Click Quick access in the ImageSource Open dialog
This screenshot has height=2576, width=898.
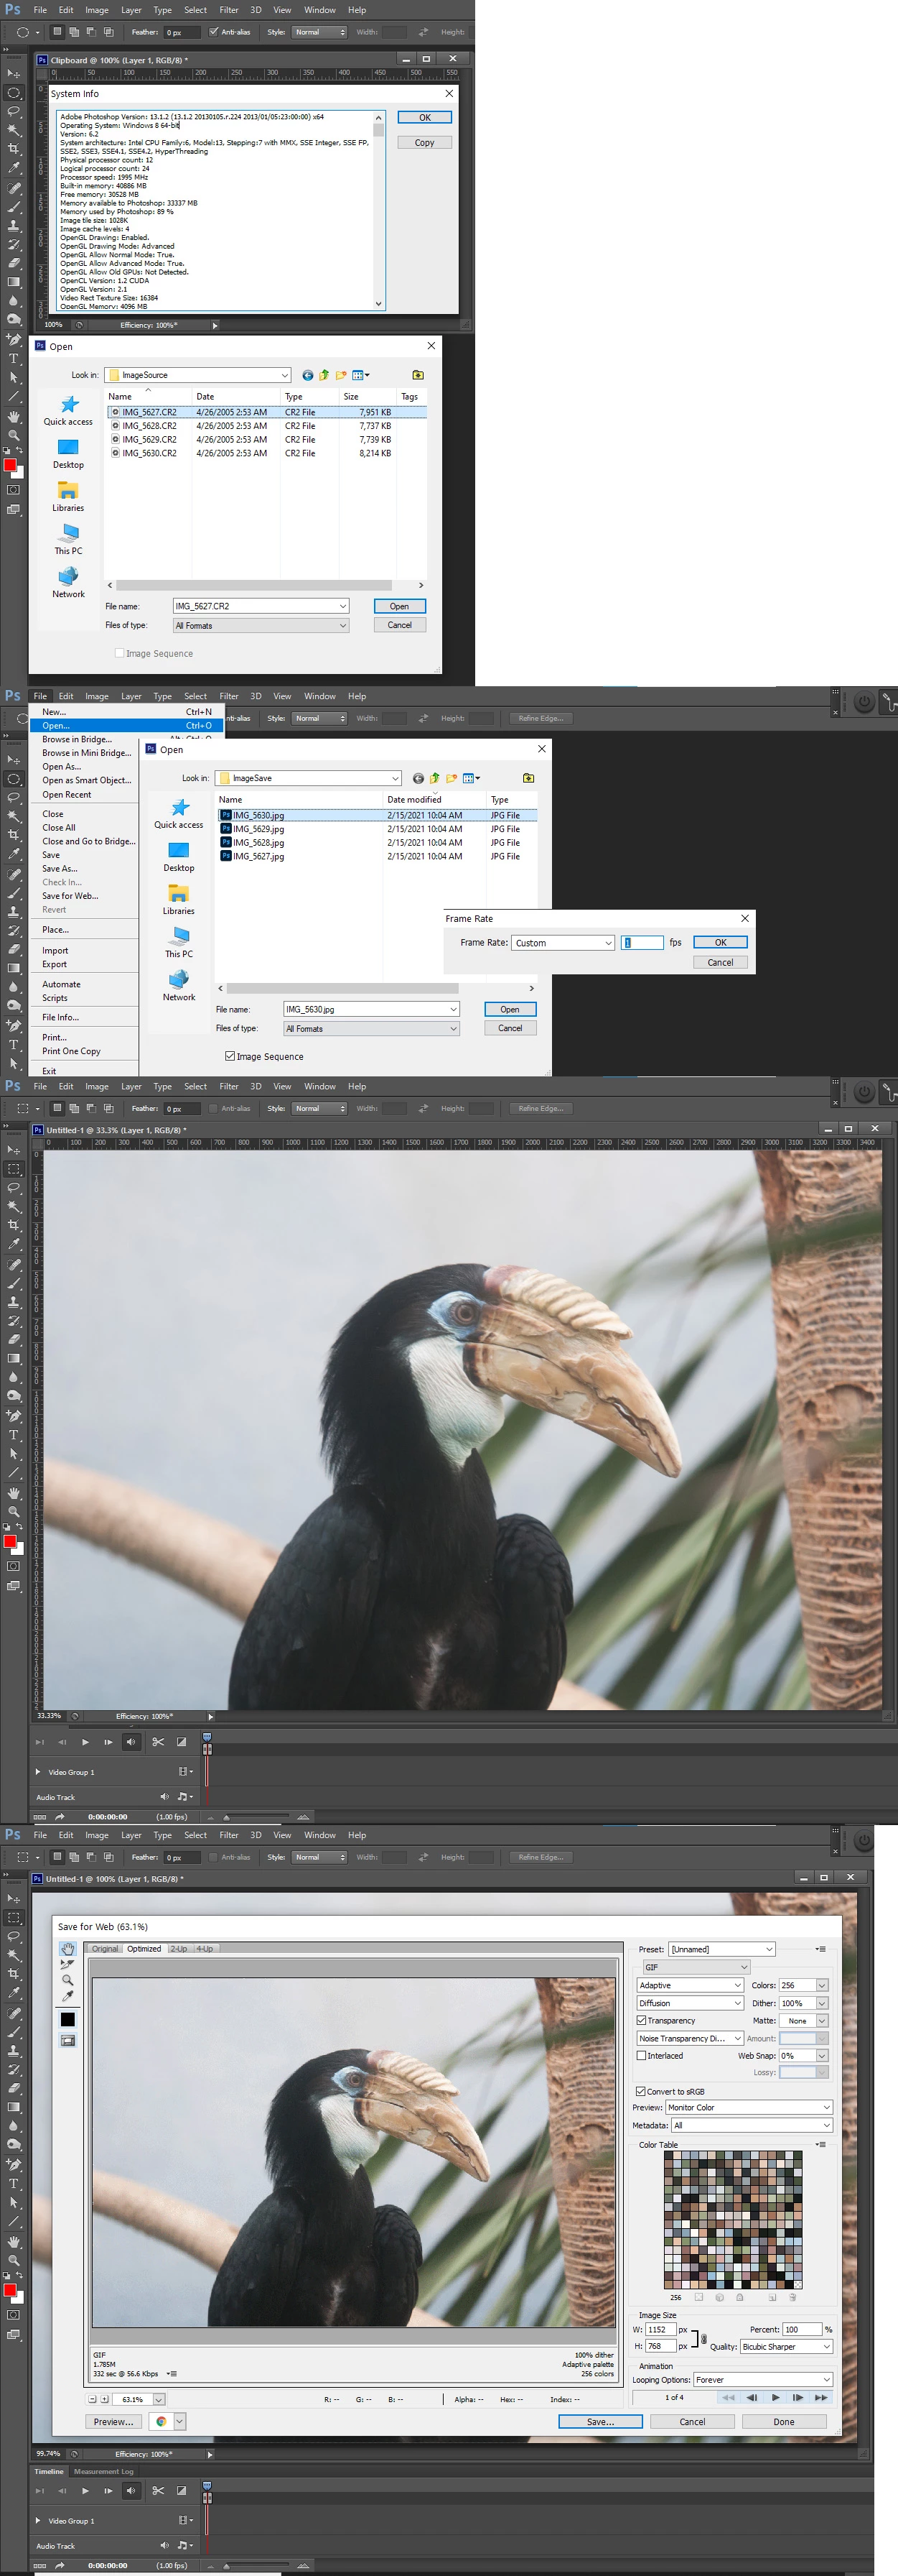tap(68, 411)
